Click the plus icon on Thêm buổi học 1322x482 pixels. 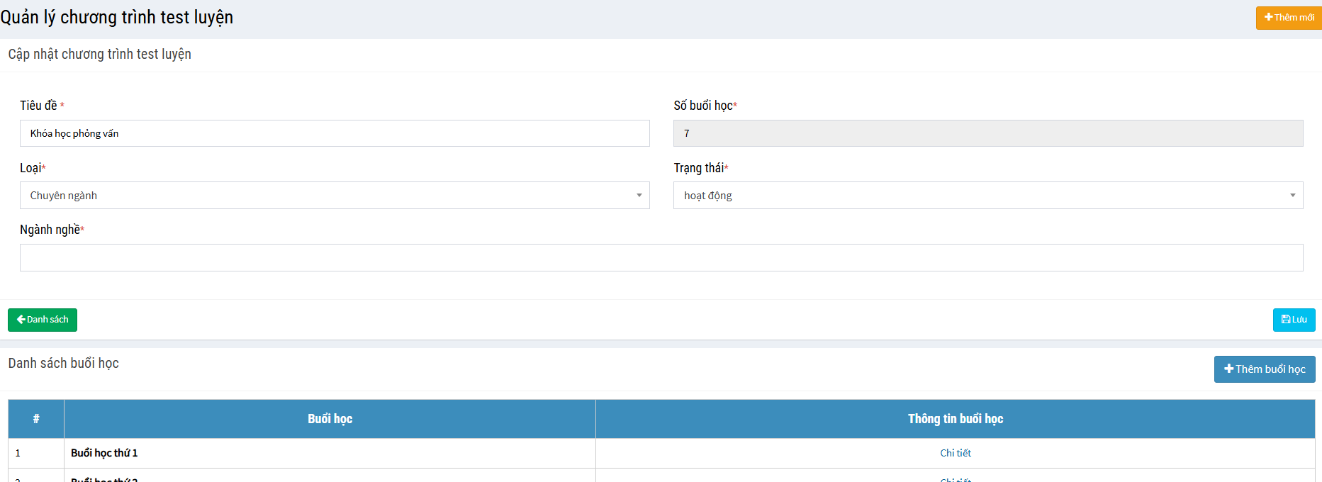tap(1228, 369)
